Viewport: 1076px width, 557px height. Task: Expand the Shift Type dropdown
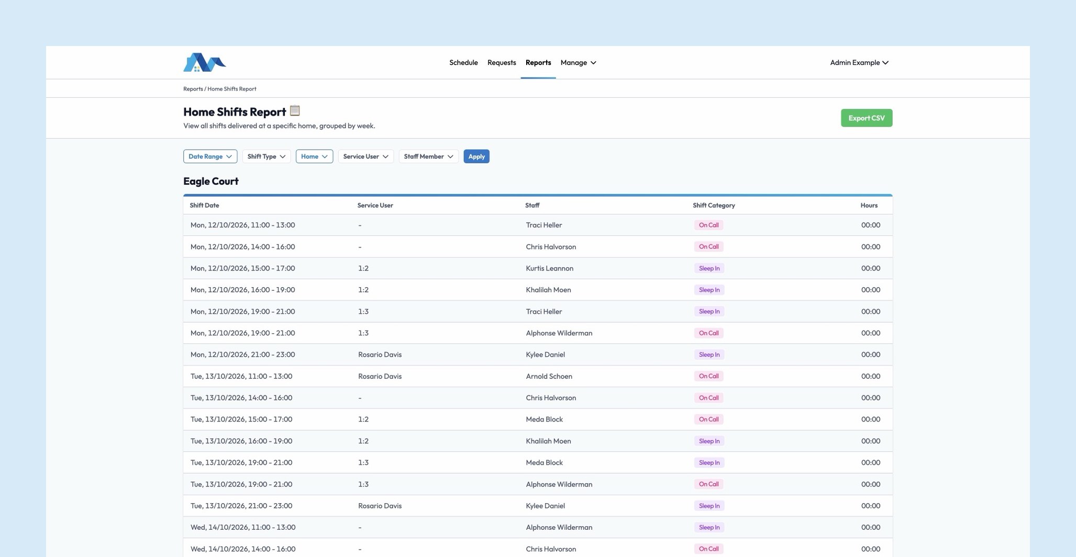coord(266,156)
